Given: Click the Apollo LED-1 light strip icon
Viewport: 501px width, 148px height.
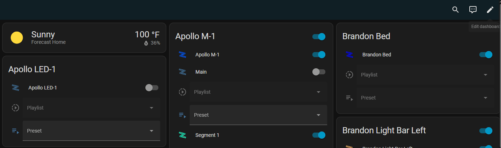Looking at the screenshot, I should click(15, 88).
